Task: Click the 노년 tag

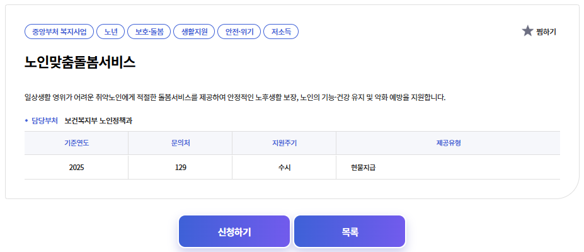Action: click(111, 31)
